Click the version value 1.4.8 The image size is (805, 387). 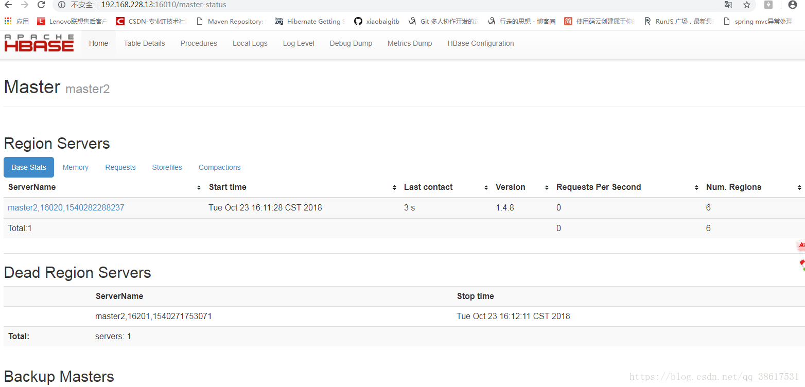click(x=504, y=207)
